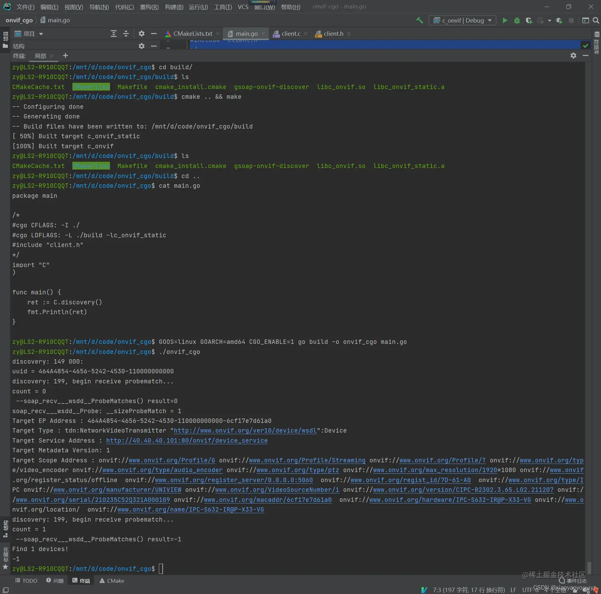Open the 编辑(E) menu

pos(49,7)
